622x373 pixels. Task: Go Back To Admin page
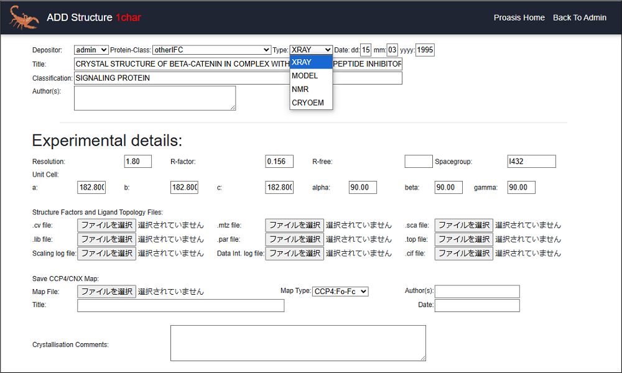click(579, 17)
